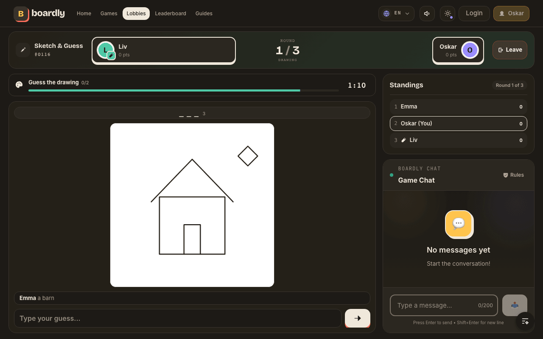The image size is (543, 339).
Task: Click the yellow chat bubble icon
Action: [x=459, y=224]
